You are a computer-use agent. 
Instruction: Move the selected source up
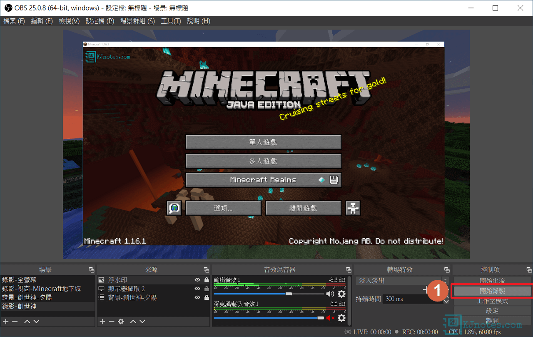click(133, 322)
